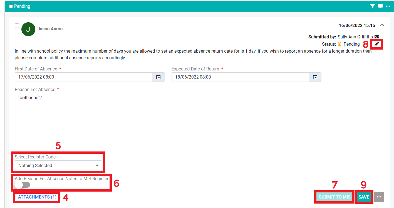Open the Select Register Code dropdown
This screenshot has height=208, width=394.
pyautogui.click(x=58, y=165)
